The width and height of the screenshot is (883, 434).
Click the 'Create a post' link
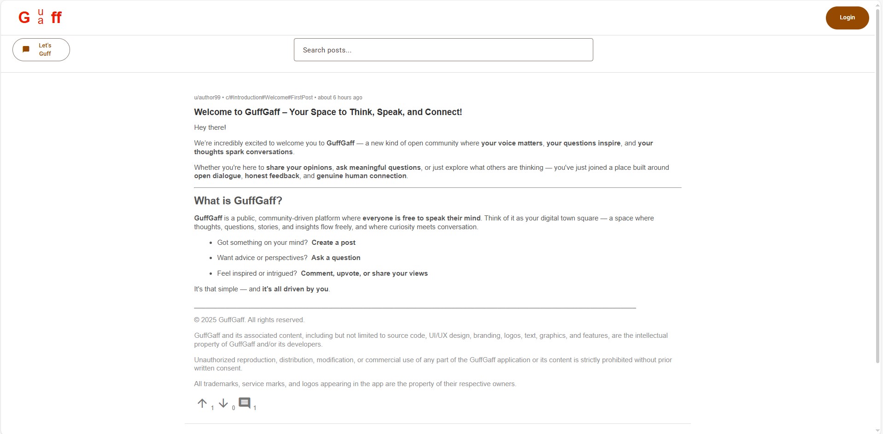point(333,242)
